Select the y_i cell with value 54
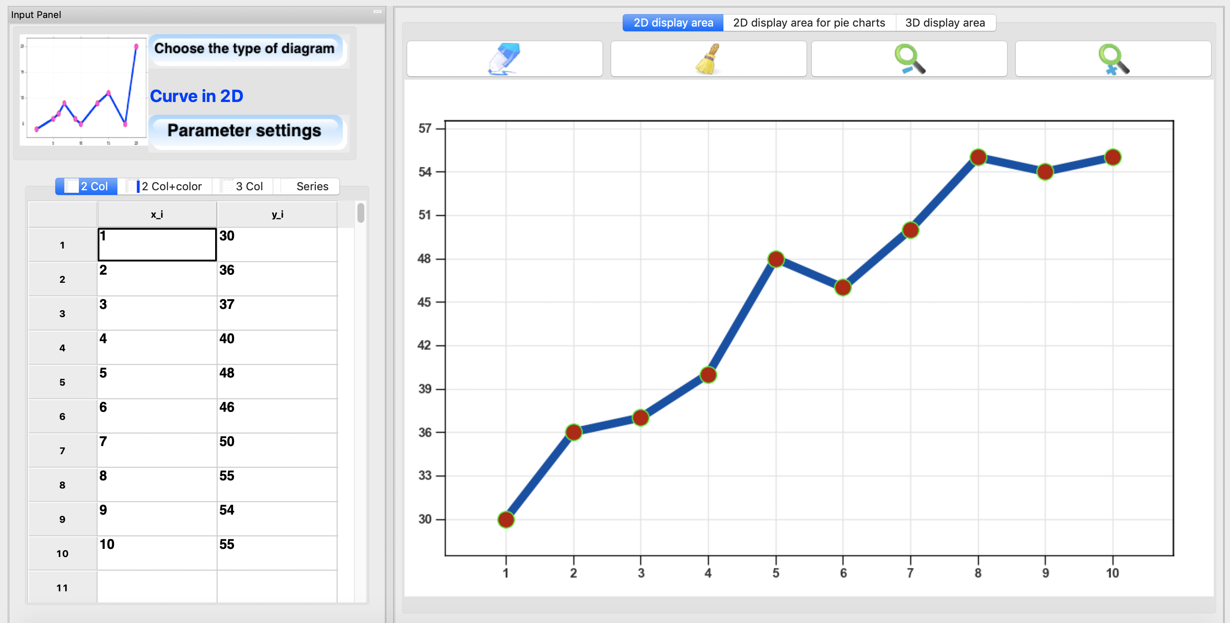This screenshot has width=1230, height=623. point(277,519)
